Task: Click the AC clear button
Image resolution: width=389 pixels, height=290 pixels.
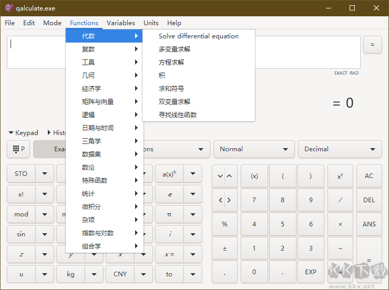Action: 368,175
